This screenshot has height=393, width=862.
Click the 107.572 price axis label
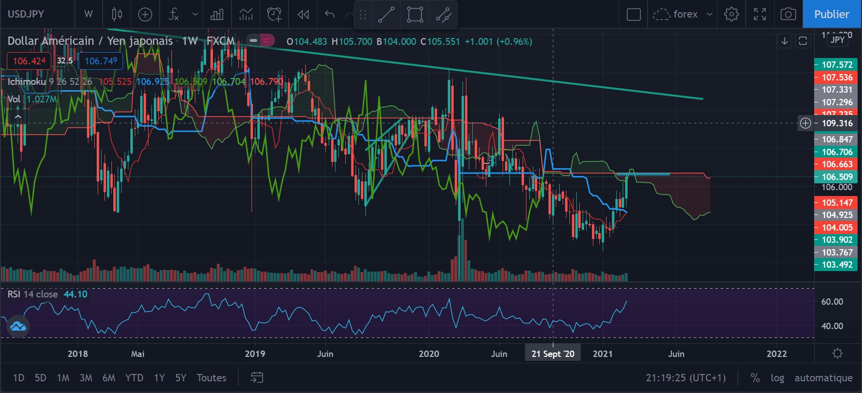tap(837, 65)
